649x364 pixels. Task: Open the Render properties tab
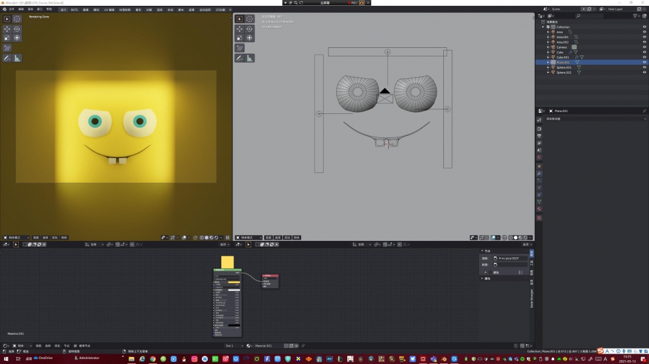click(539, 129)
